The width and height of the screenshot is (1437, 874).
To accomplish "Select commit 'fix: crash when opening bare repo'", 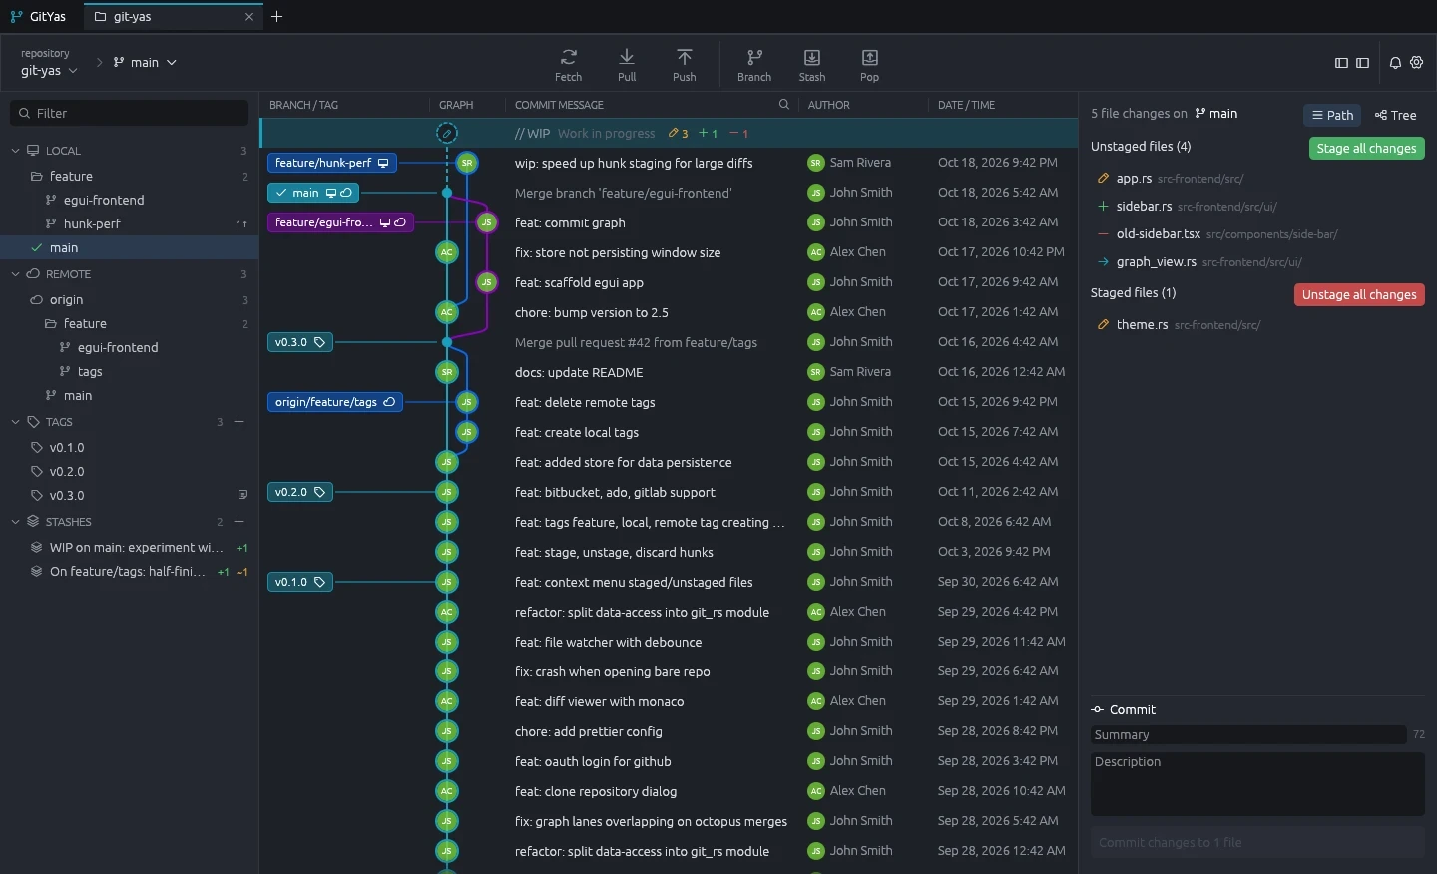I will (669, 671).
